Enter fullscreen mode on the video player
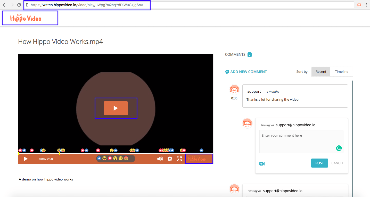The width and height of the screenshot is (370, 197). click(179, 159)
